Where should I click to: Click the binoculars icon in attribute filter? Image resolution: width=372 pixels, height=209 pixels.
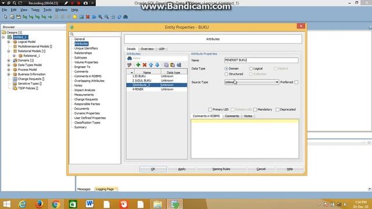(x=130, y=58)
